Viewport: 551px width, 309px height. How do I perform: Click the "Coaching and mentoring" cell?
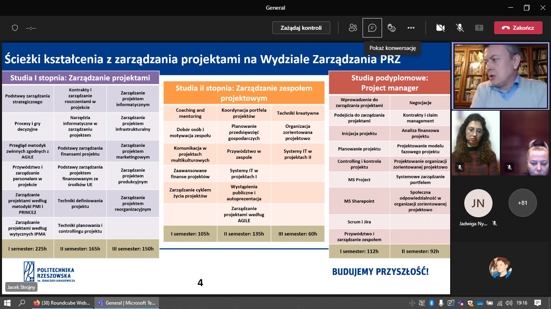point(190,113)
